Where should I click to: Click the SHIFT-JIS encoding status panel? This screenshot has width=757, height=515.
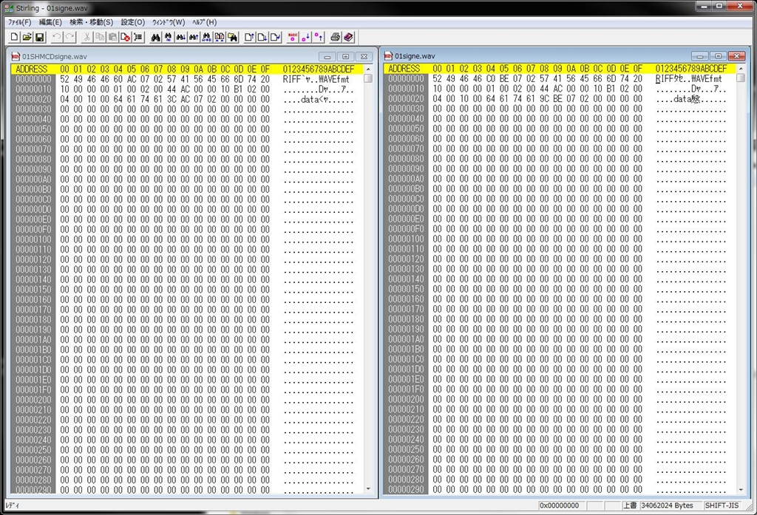[x=722, y=505]
